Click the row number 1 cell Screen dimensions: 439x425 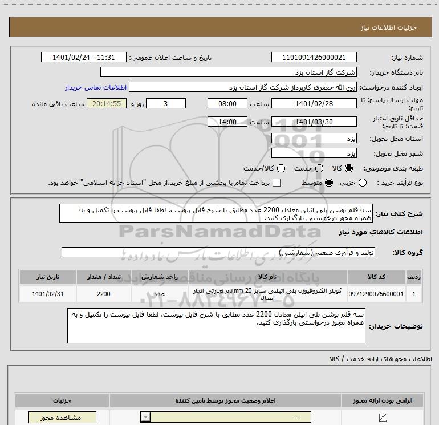(x=414, y=294)
